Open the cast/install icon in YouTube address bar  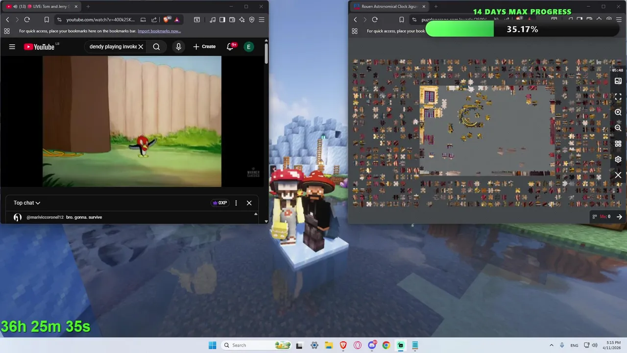tap(143, 20)
